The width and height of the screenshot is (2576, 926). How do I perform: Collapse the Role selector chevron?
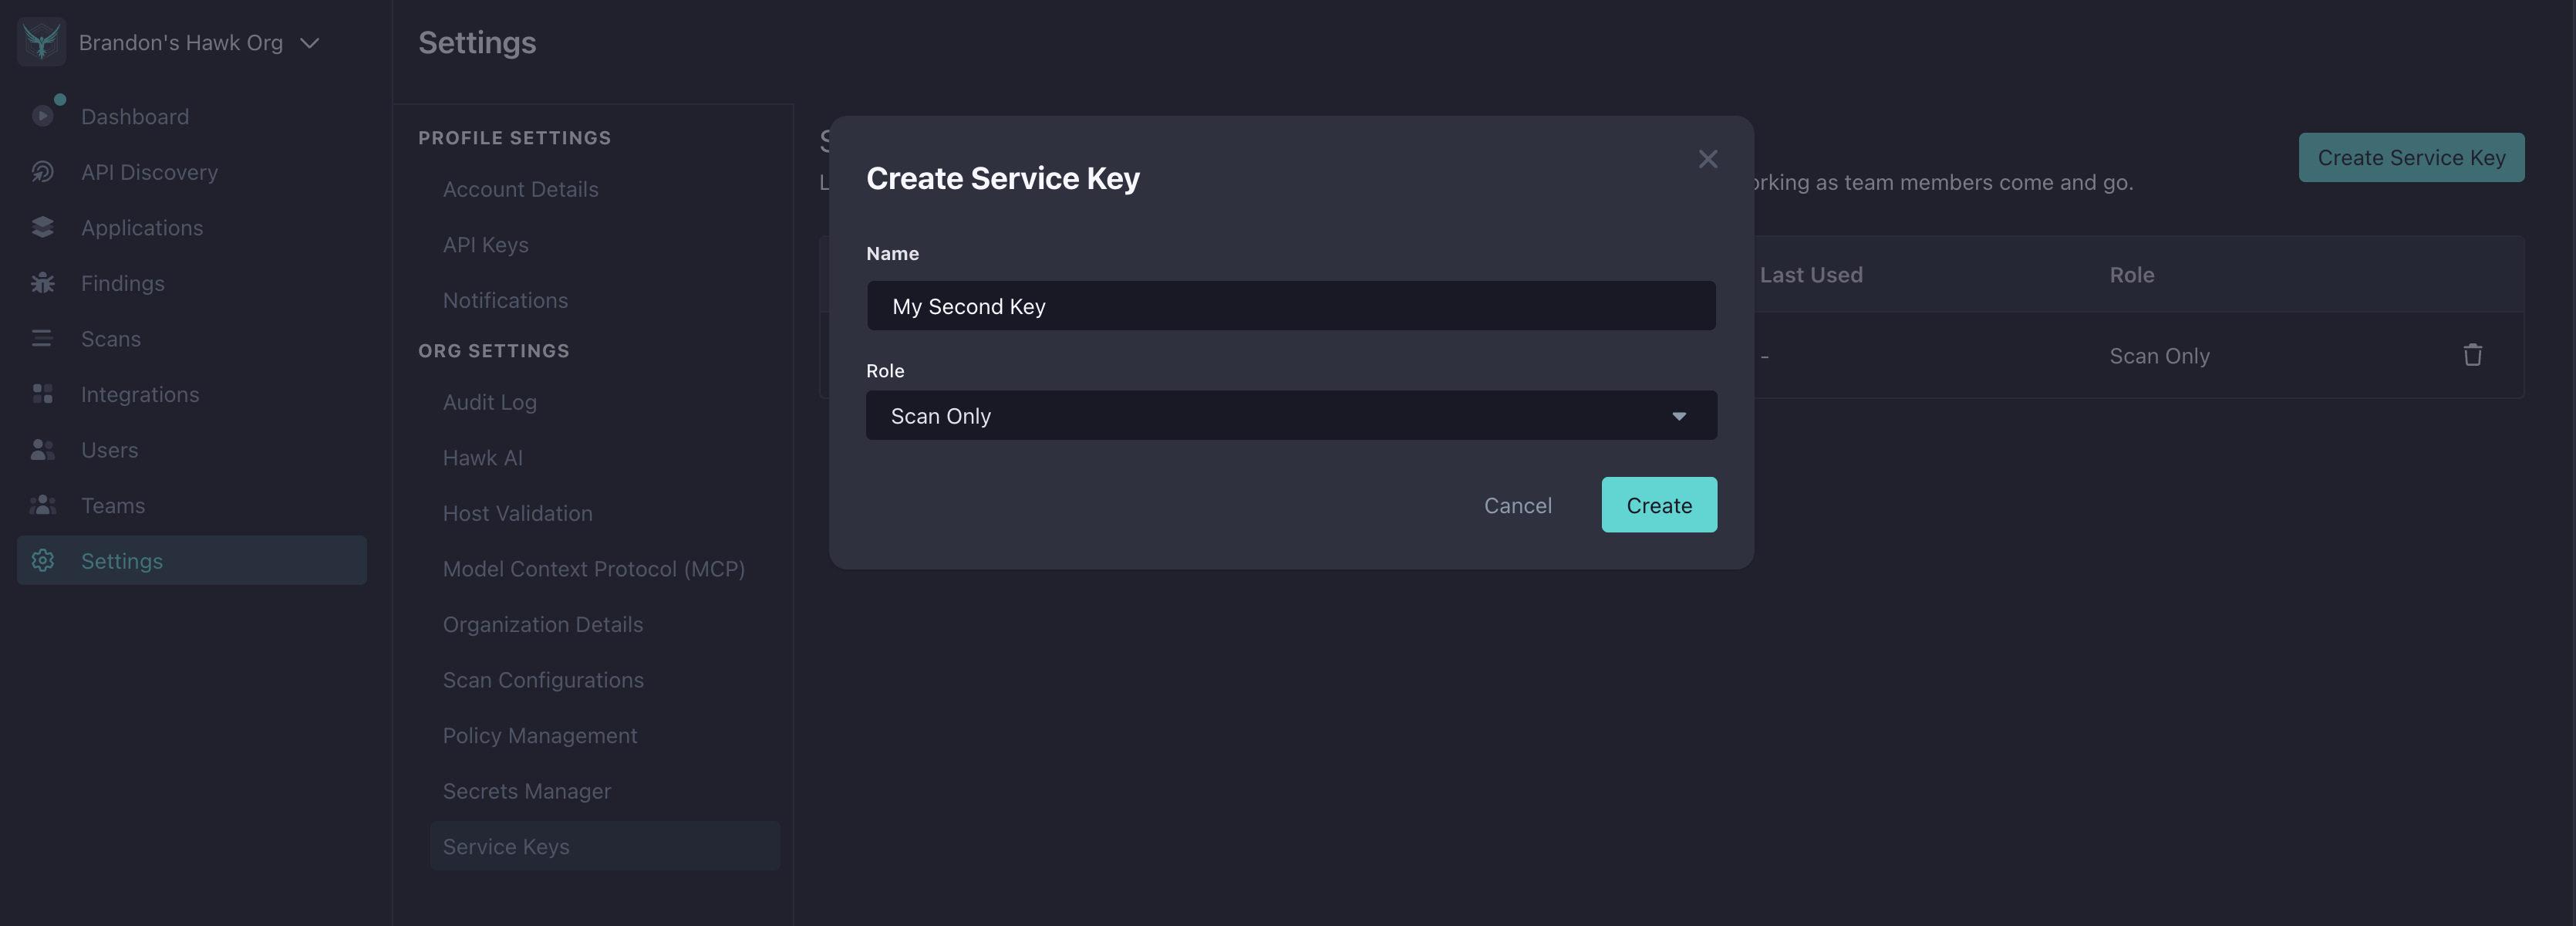[1680, 415]
